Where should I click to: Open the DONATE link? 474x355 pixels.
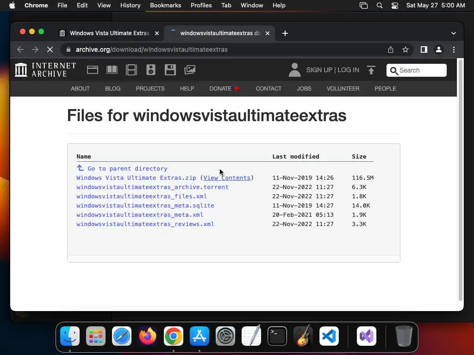pos(224,88)
